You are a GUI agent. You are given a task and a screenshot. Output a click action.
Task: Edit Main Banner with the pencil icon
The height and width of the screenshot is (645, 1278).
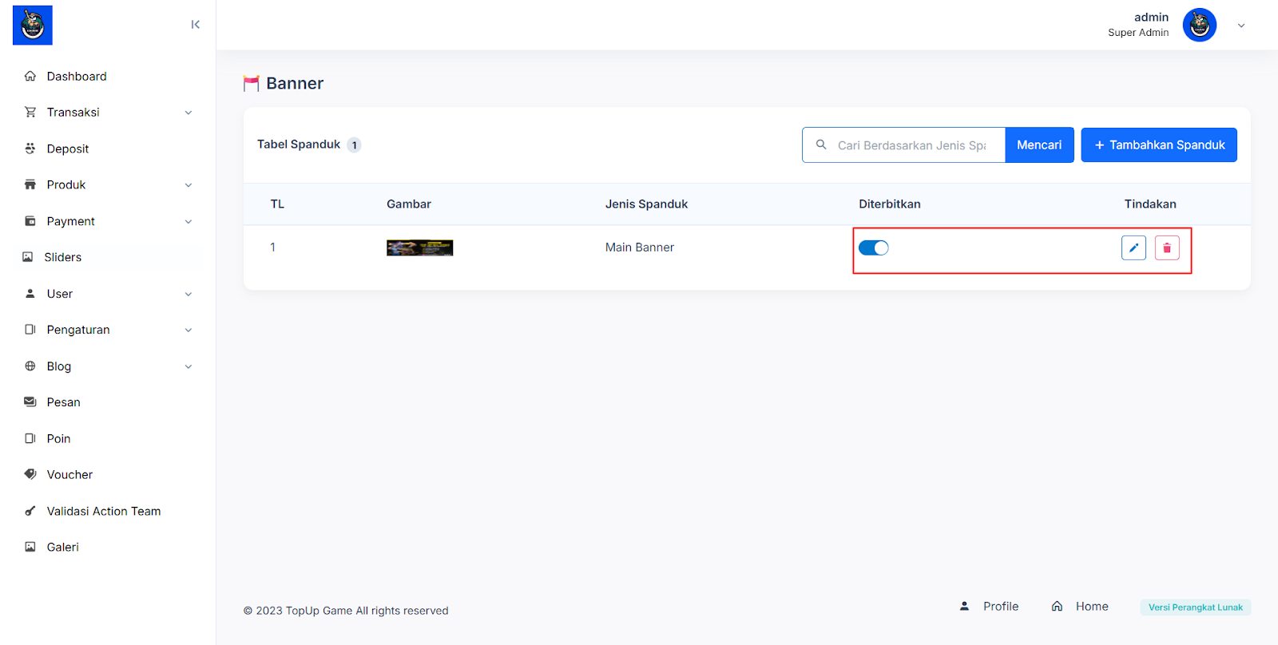(1133, 247)
